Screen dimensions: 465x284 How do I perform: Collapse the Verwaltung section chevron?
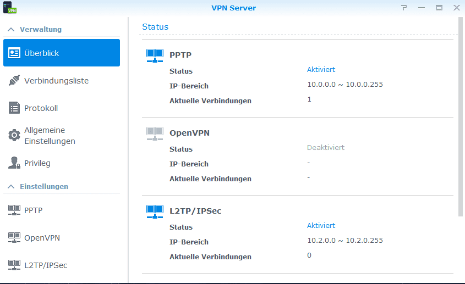(11, 29)
